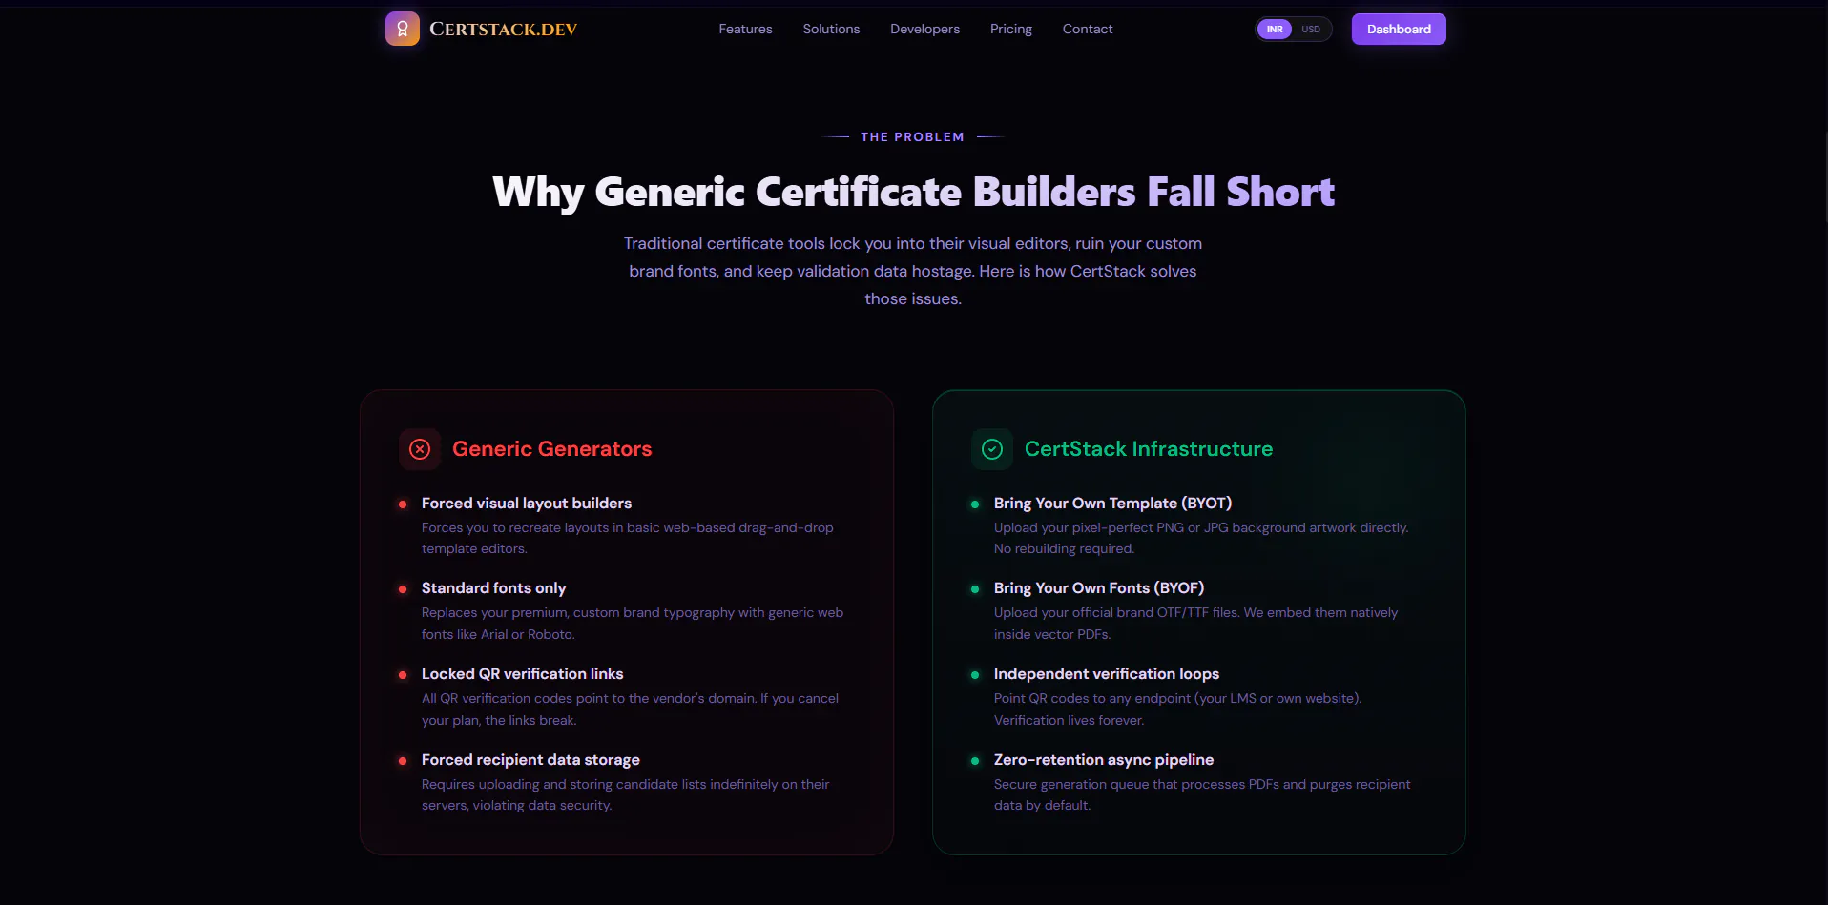Click green bullet next to 'Bring Your Own Fonts'
Viewport: 1828px width, 905px height.
pyautogui.click(x=975, y=589)
